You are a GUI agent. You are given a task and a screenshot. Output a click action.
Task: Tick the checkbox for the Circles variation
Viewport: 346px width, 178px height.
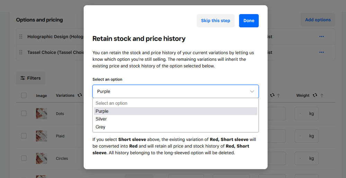(24, 158)
